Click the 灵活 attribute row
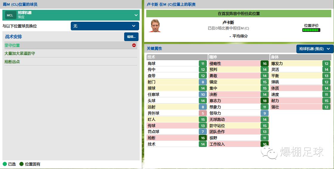 301,70
